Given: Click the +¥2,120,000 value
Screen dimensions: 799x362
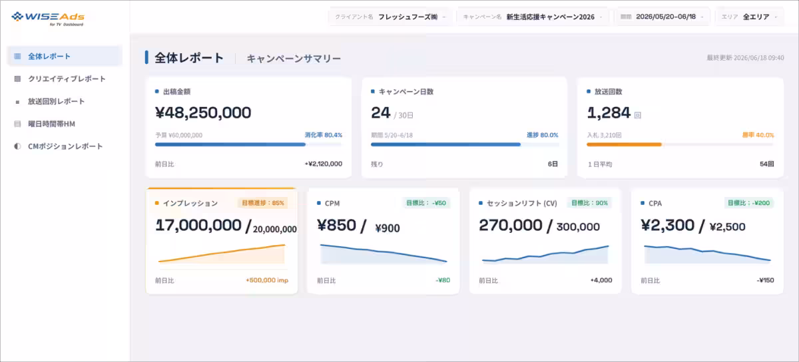Looking at the screenshot, I should [324, 164].
